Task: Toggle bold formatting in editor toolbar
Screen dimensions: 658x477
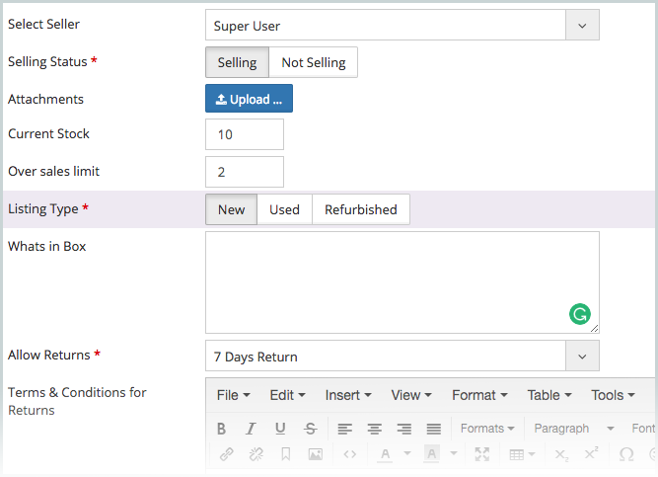Action: [222, 429]
